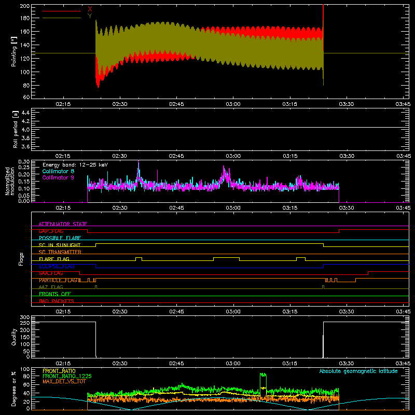Screen dimensions: 415x415
Task: Click the FLARE_FLAG label
Action: (x=54, y=259)
